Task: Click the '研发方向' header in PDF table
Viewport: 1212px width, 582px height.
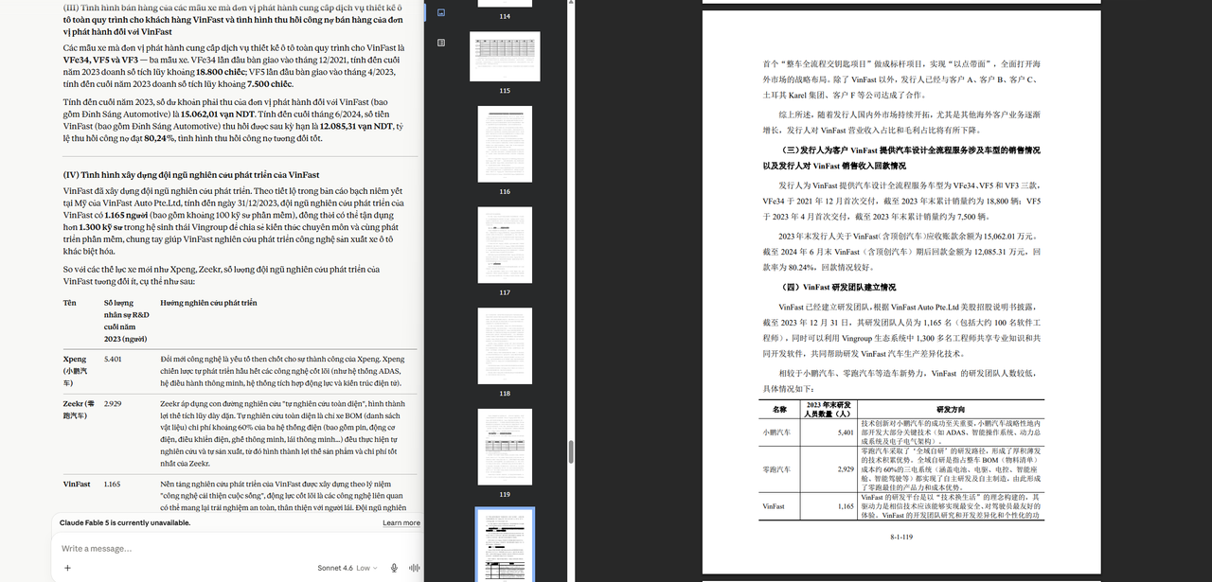Action: pyautogui.click(x=950, y=409)
